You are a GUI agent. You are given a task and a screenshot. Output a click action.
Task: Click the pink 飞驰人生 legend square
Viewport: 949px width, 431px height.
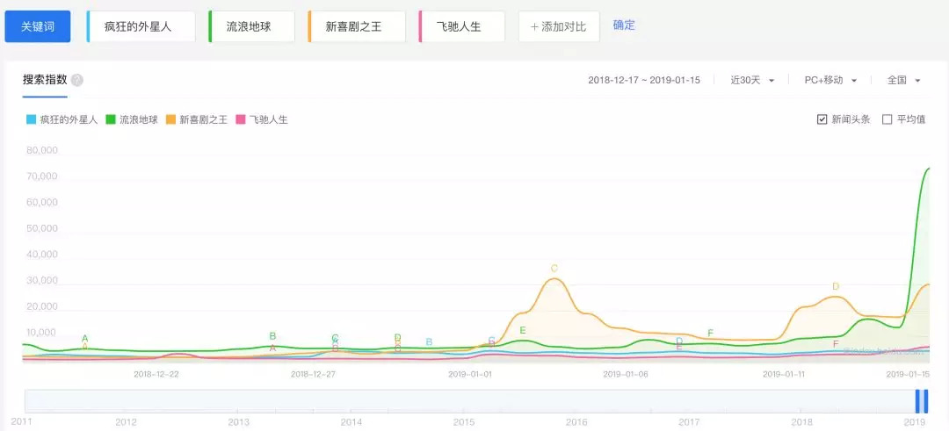[241, 119]
